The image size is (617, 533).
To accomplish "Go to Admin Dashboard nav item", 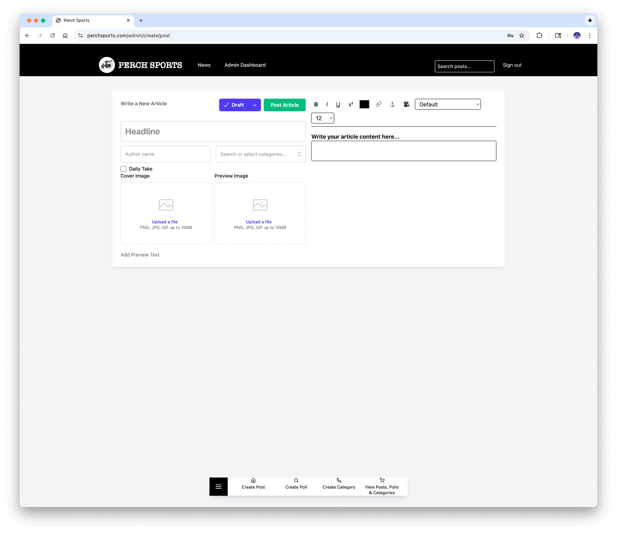I will point(245,65).
